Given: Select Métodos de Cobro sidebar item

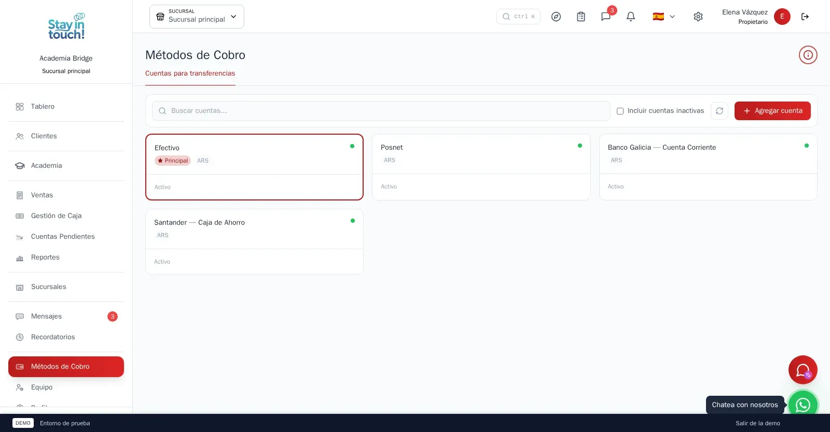Looking at the screenshot, I should 66,367.
